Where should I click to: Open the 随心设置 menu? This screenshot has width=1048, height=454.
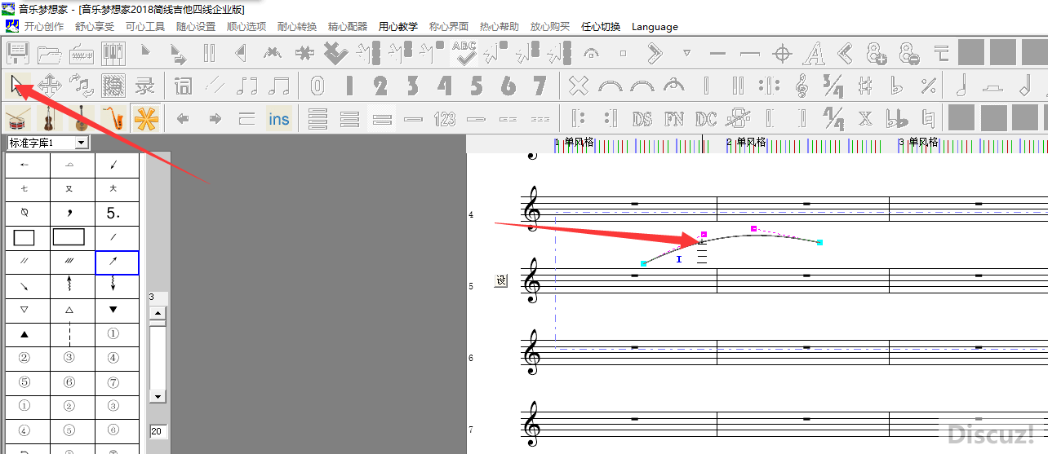coord(196,26)
